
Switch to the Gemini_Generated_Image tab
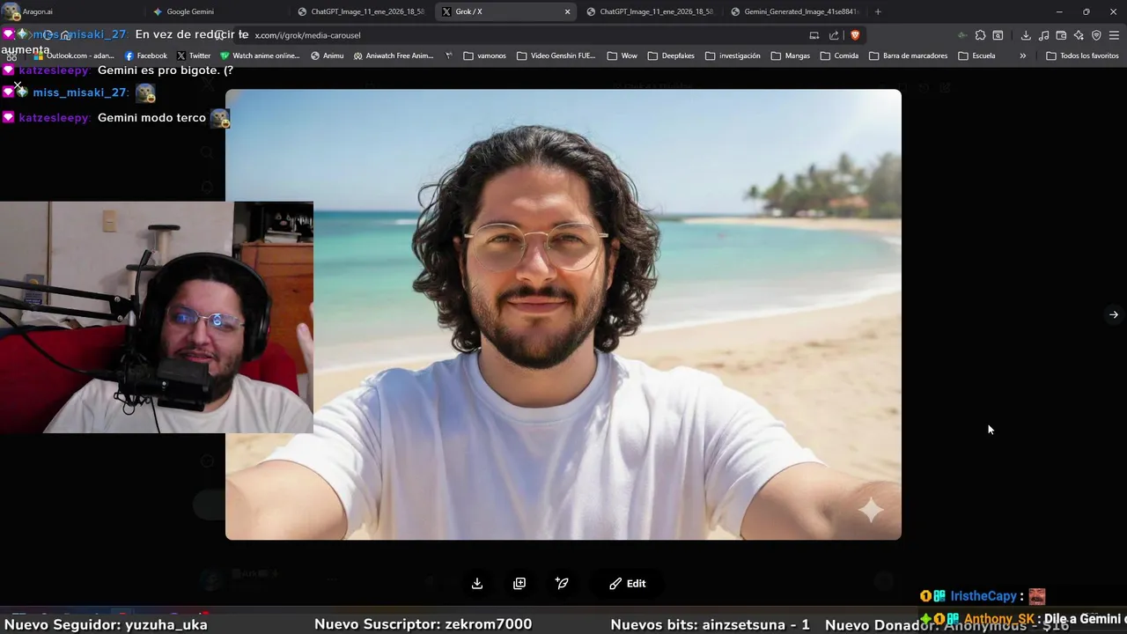pos(794,11)
